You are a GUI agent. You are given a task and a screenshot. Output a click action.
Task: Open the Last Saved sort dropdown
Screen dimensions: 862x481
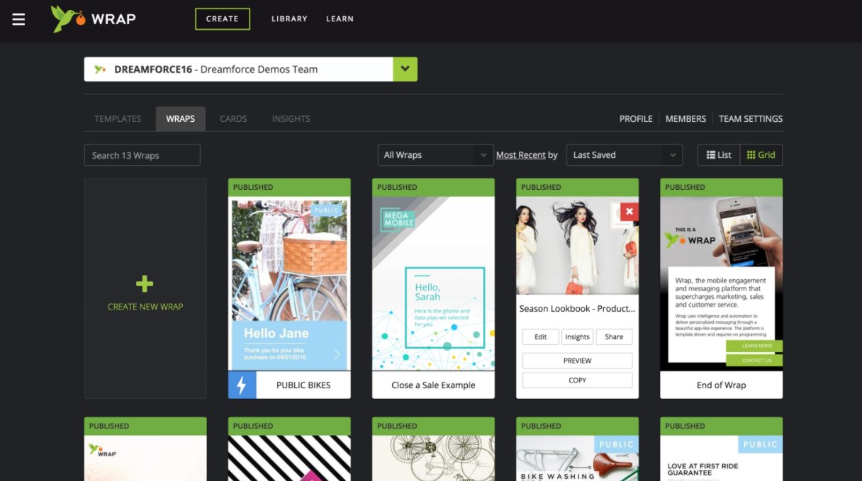point(625,155)
